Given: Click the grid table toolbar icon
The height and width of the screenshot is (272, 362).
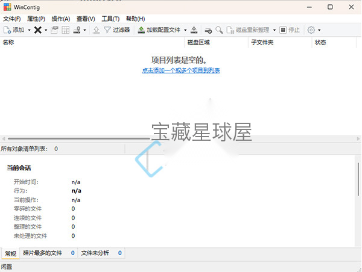Looking at the screenshot, I should click(66, 30).
